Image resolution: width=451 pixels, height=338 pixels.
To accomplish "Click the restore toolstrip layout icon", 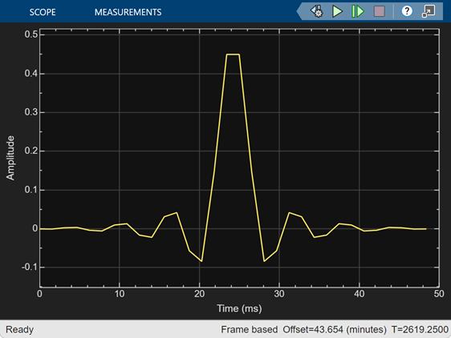I will click(429, 11).
